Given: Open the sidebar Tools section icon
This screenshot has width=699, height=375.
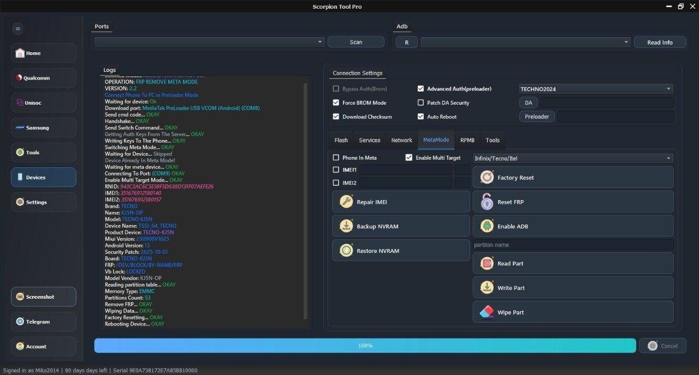Looking at the screenshot, I should point(20,152).
